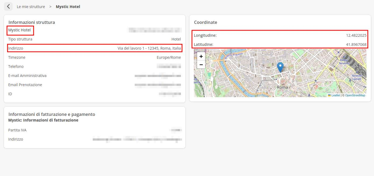
Task: Click the Hotel structure type value
Action: click(176, 39)
